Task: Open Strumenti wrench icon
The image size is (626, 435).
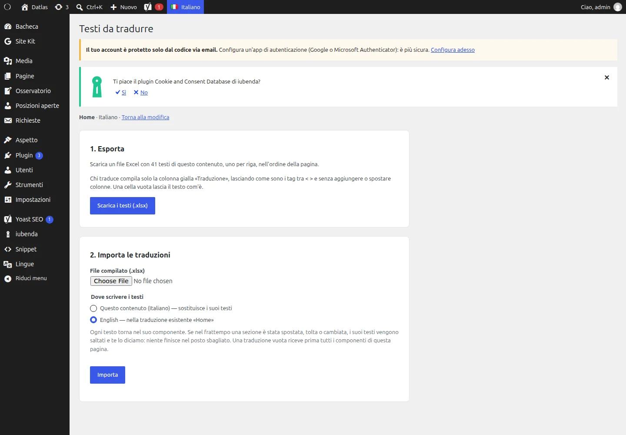Action: [8, 185]
